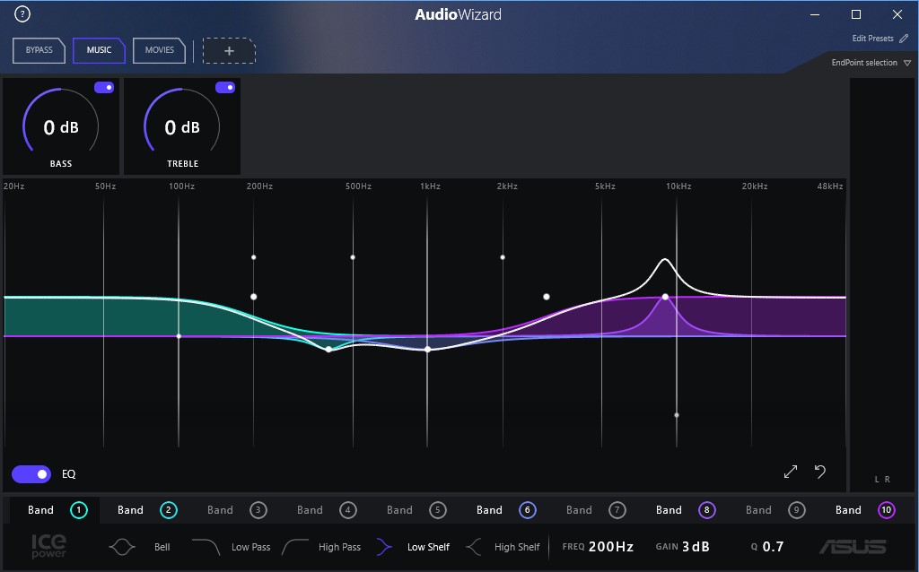Image resolution: width=919 pixels, height=572 pixels.
Task: Click the Band 8 circle number icon
Action: [x=706, y=510]
